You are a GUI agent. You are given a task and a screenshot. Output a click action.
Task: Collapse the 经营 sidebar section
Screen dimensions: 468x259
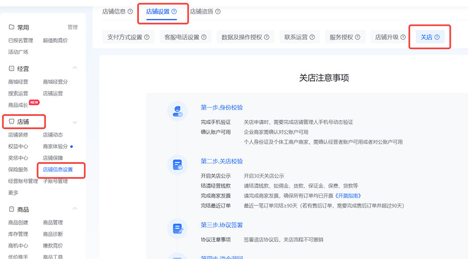point(75,68)
